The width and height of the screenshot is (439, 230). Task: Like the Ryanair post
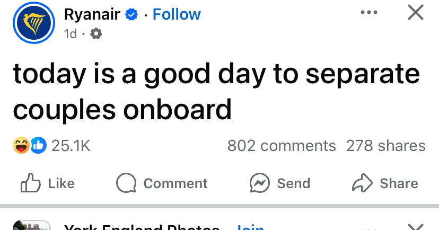(x=48, y=183)
